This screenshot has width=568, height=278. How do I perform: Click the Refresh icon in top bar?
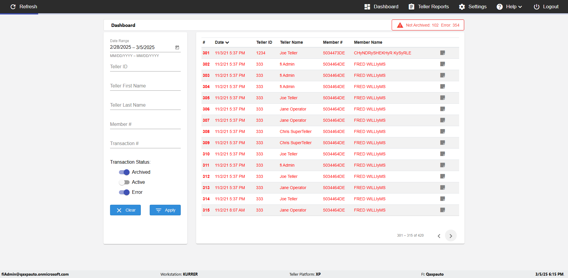tap(13, 6)
